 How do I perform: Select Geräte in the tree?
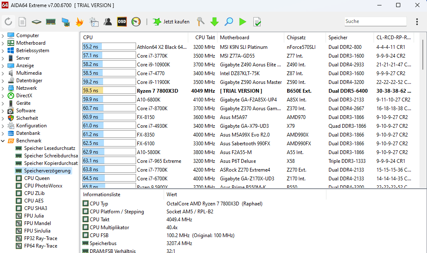pos(23,103)
